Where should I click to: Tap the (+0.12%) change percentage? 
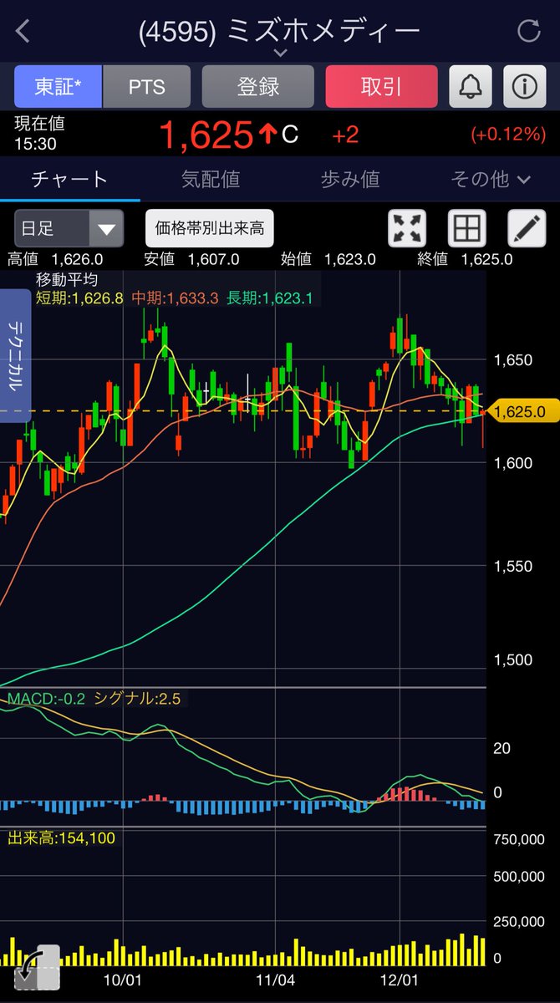pos(508,134)
